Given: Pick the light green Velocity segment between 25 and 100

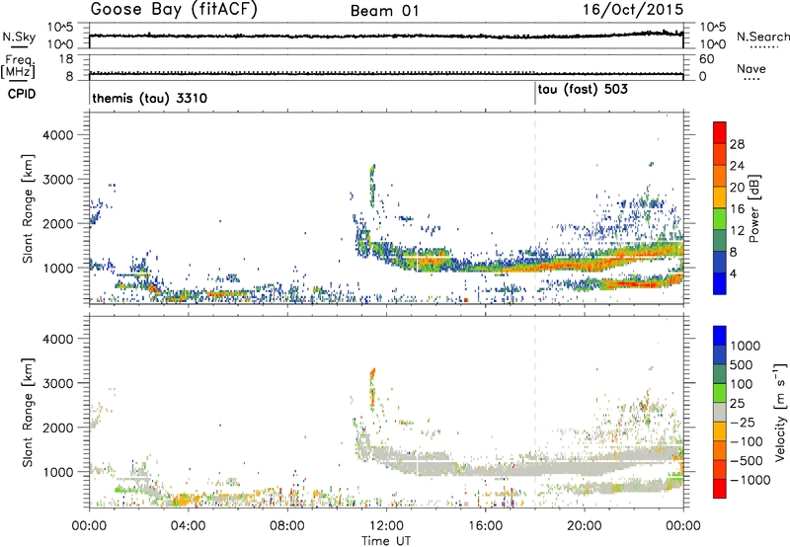Looking at the screenshot, I should [x=720, y=393].
